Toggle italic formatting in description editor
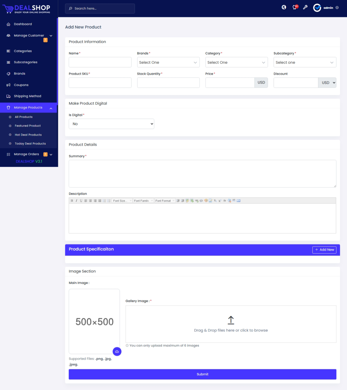Viewport: 347px width, 390px height. tap(76, 201)
